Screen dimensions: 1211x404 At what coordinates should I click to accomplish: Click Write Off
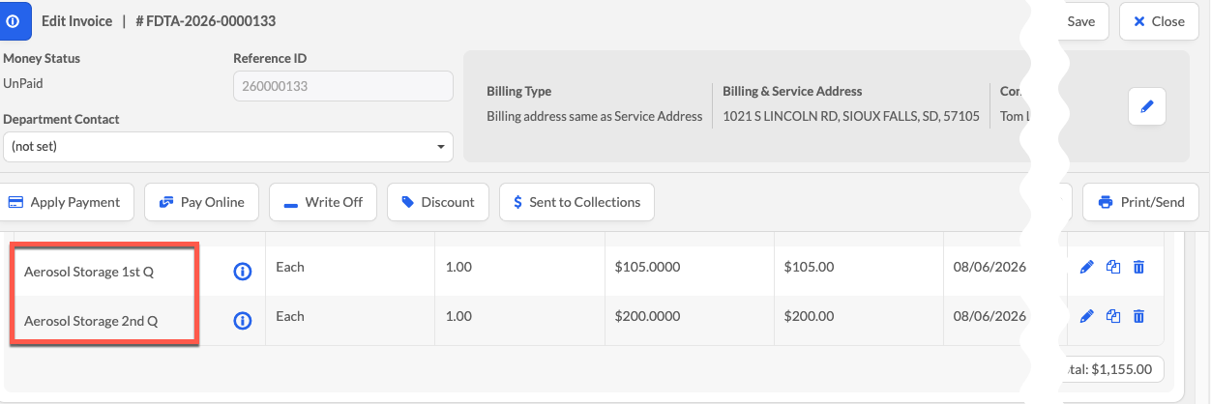tap(323, 202)
